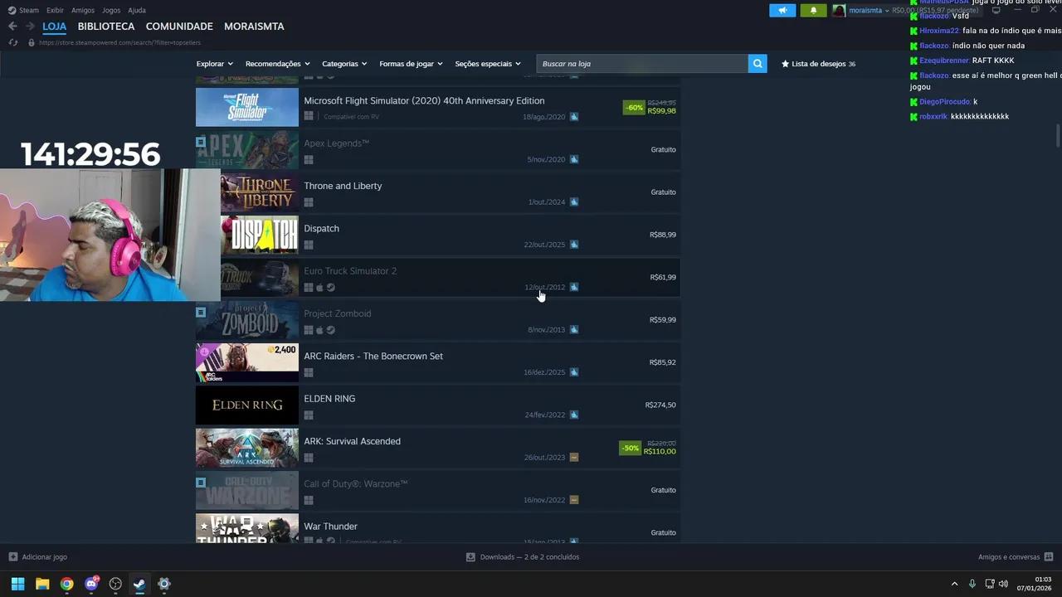
Task: Open the moraismta profile avatar
Action: (x=839, y=10)
